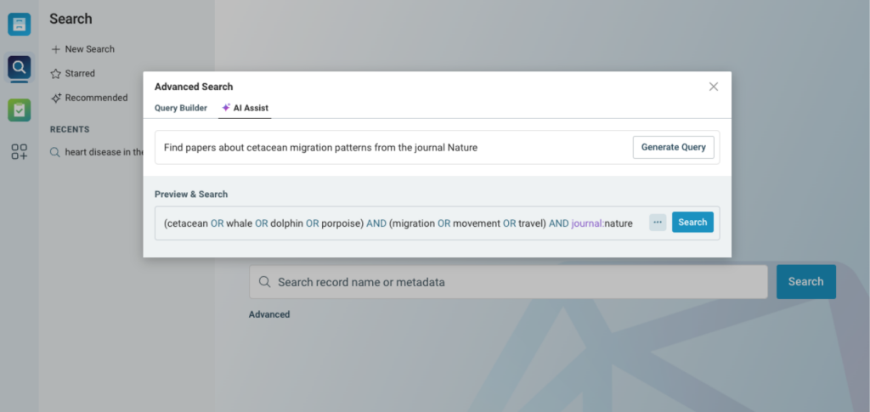Click the AI Assist sparkle icon
The image size is (870, 412).
pyautogui.click(x=226, y=108)
